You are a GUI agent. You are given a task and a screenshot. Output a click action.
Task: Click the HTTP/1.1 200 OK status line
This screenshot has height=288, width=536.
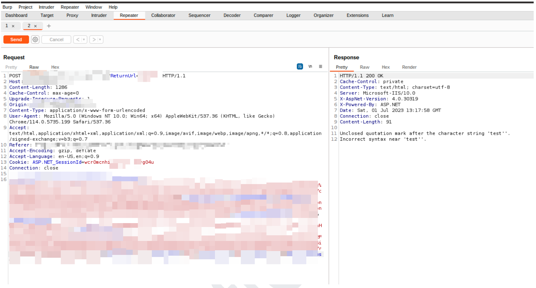[361, 75]
